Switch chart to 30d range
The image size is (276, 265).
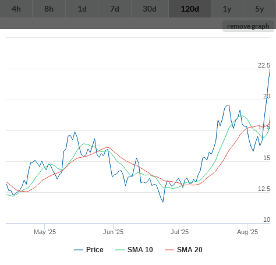click(x=150, y=9)
